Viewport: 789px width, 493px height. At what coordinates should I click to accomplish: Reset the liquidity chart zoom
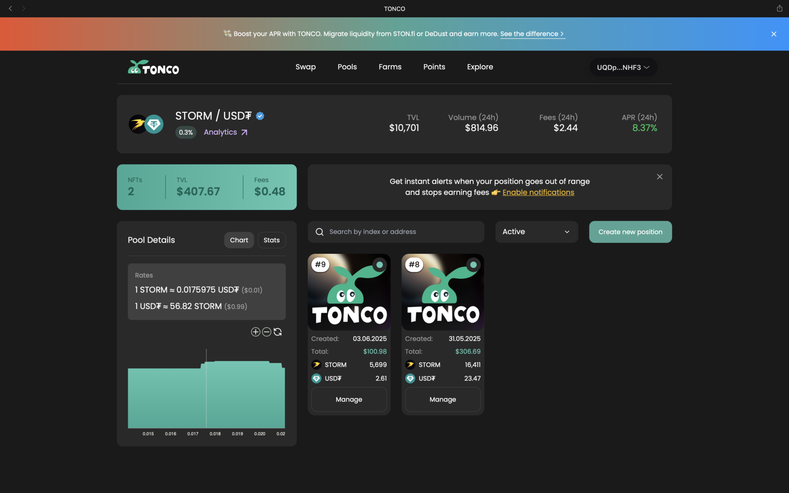(278, 332)
